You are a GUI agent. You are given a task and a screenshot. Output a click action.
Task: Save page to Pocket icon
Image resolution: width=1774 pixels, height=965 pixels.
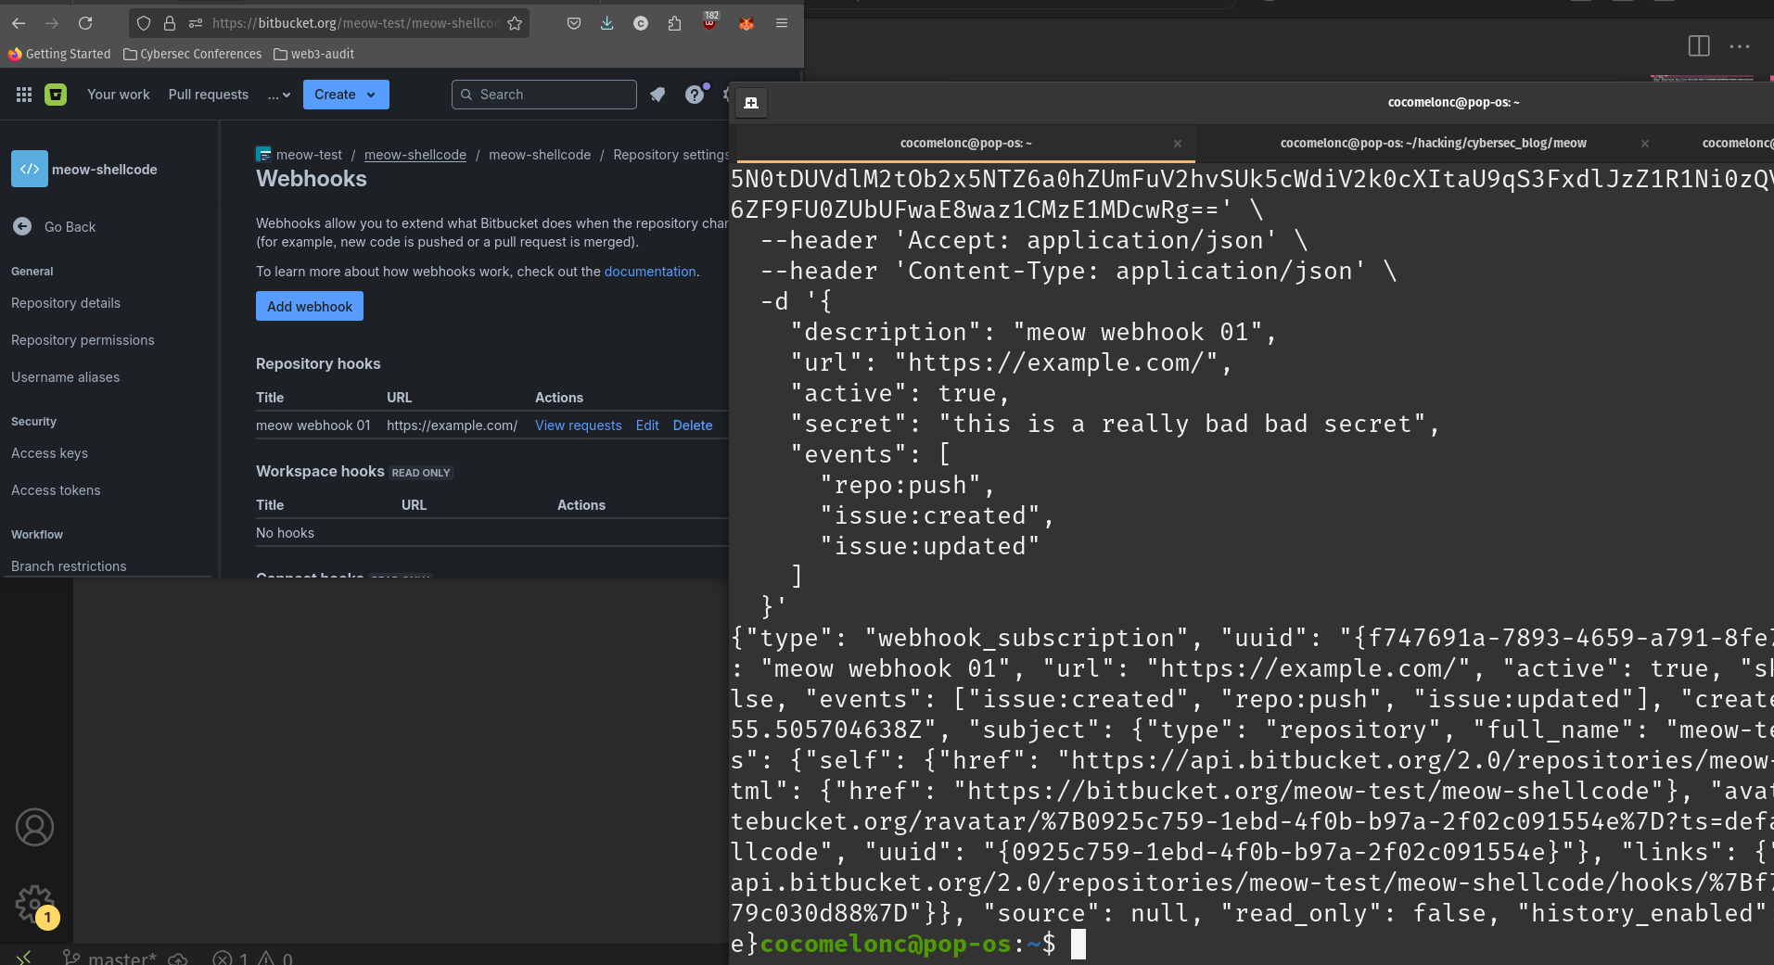tap(574, 23)
